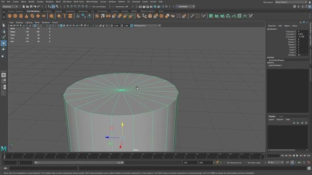Open the Deform menu
Screen dimensions: 312x175
[121, 1]
